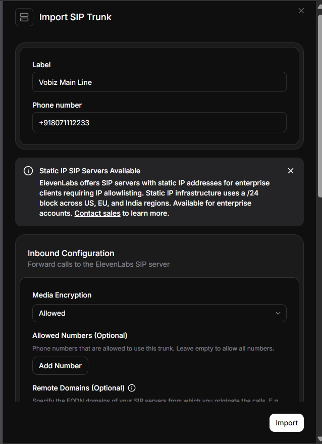Close the Import SIP Trunk dialog
This screenshot has height=444, width=322.
pos(301,11)
